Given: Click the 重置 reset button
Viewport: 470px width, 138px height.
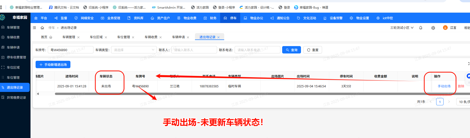Looking at the screenshot, I should pos(313,50).
